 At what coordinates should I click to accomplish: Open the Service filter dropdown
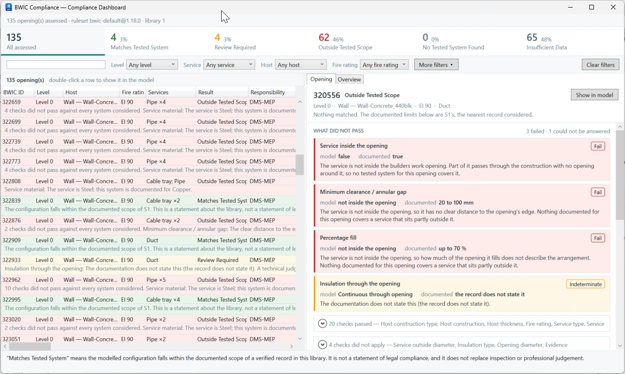coord(229,65)
